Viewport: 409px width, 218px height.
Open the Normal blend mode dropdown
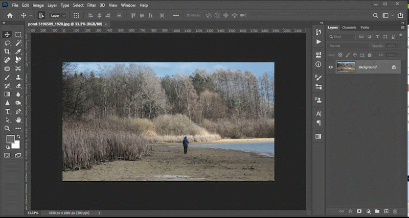click(347, 46)
